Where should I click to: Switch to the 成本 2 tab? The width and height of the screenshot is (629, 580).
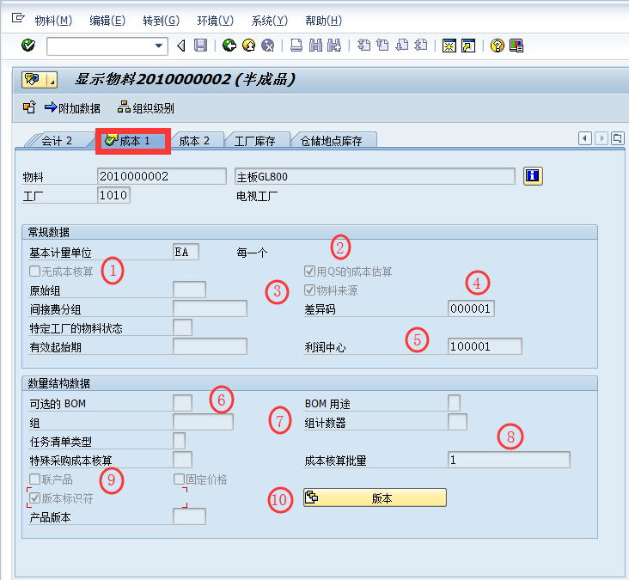[194, 141]
